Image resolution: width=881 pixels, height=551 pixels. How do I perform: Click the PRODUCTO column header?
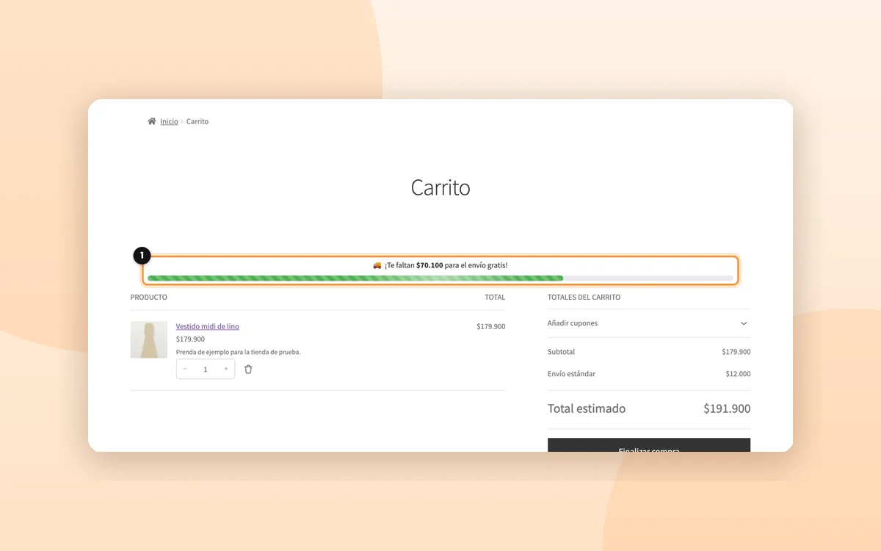coord(149,298)
